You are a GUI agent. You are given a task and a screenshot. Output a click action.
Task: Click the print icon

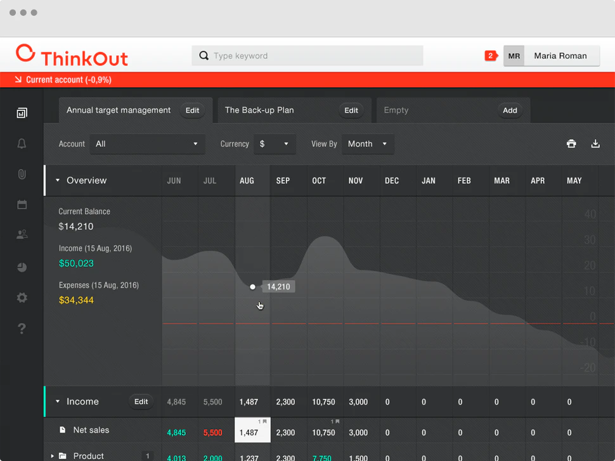pyautogui.click(x=571, y=144)
